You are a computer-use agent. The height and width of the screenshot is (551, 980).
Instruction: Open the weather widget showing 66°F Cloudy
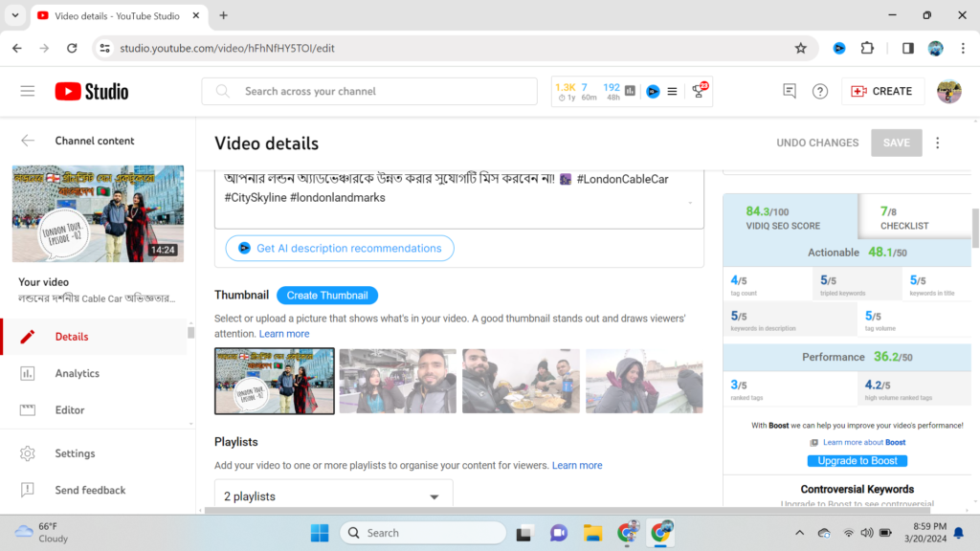[x=41, y=533]
